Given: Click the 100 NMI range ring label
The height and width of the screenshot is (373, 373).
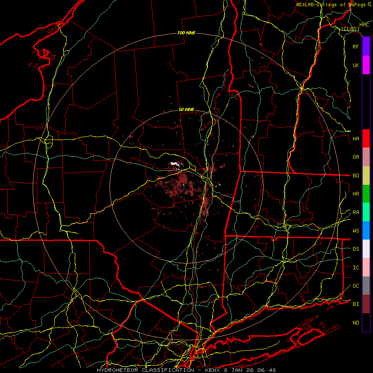Looking at the screenshot, I should tap(186, 33).
